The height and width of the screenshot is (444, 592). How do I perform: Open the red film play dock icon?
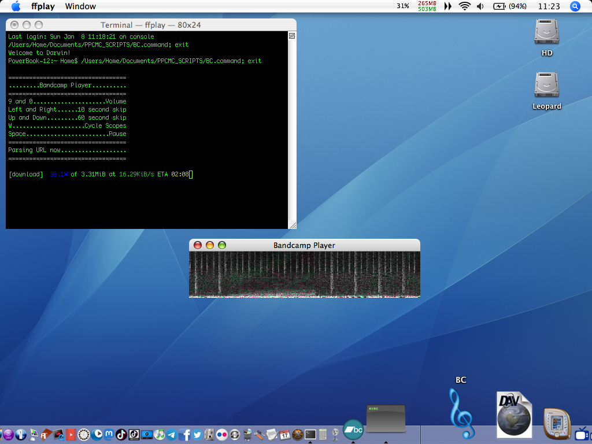(x=71, y=435)
